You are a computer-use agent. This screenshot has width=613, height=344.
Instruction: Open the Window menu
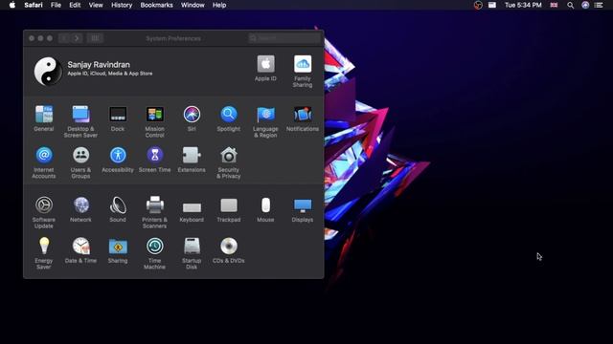(193, 5)
